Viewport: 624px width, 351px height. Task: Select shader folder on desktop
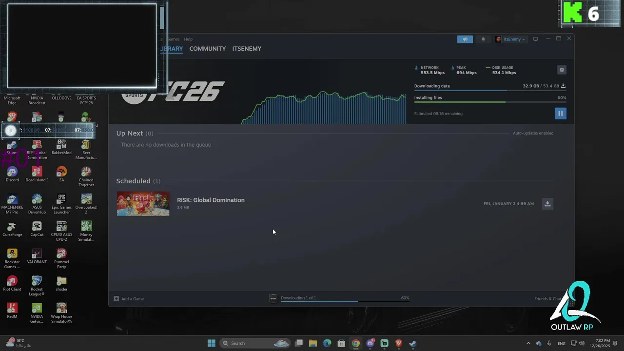pyautogui.click(x=61, y=283)
